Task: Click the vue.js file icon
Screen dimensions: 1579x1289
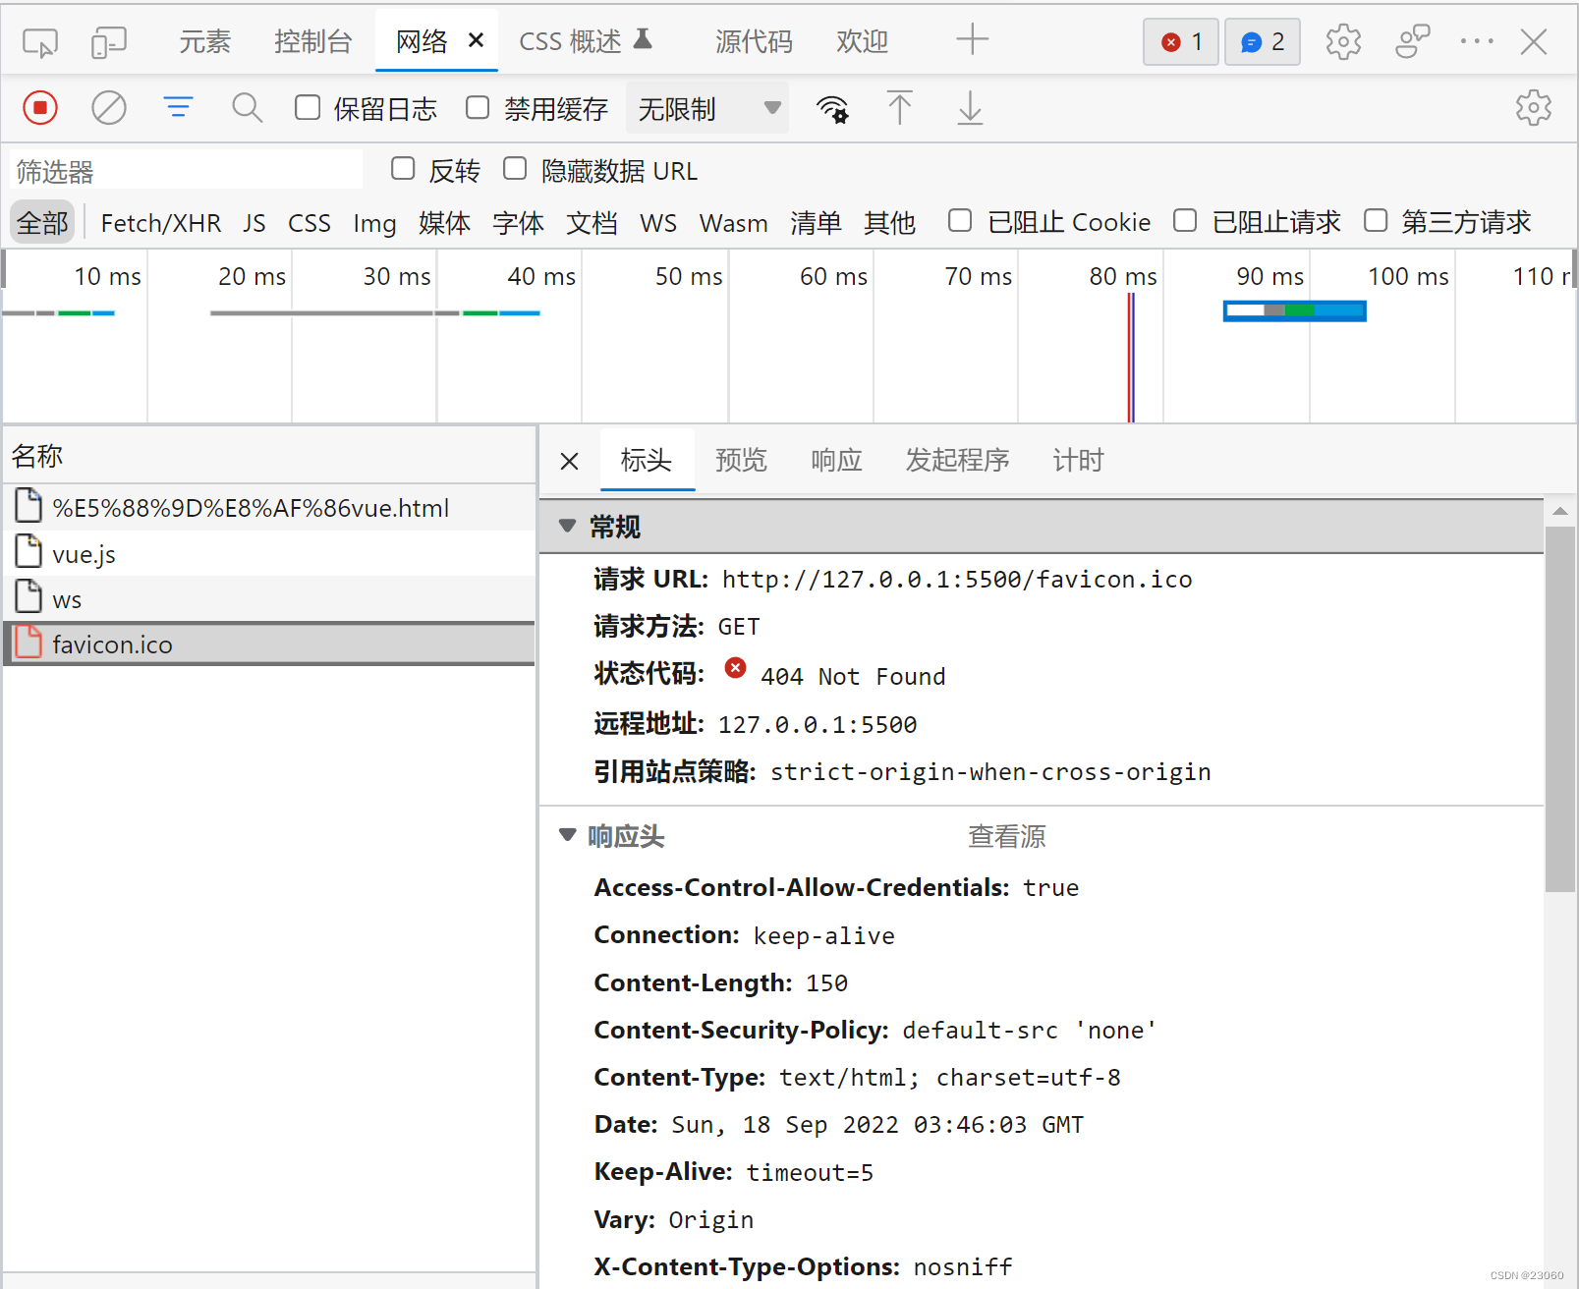Action: point(29,552)
